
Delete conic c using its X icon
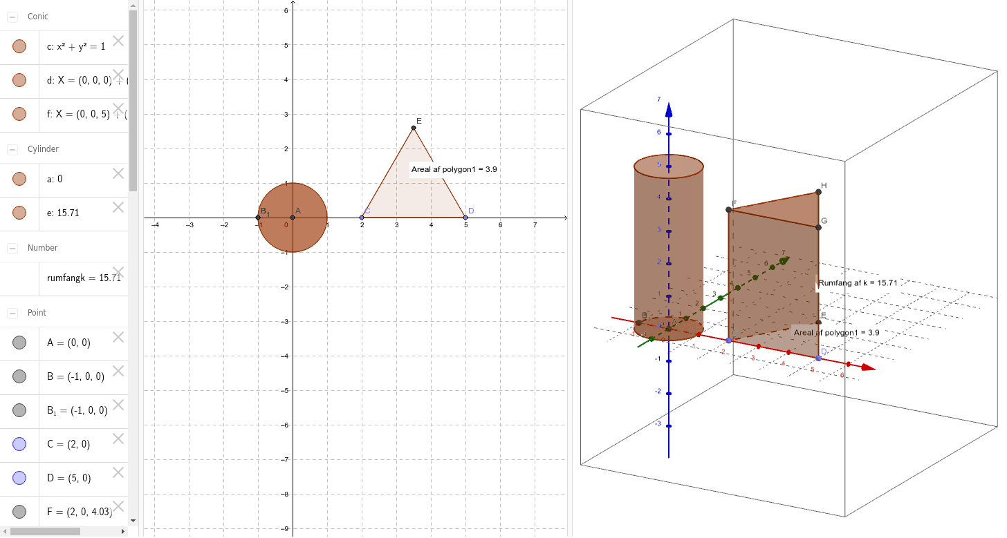[x=118, y=41]
